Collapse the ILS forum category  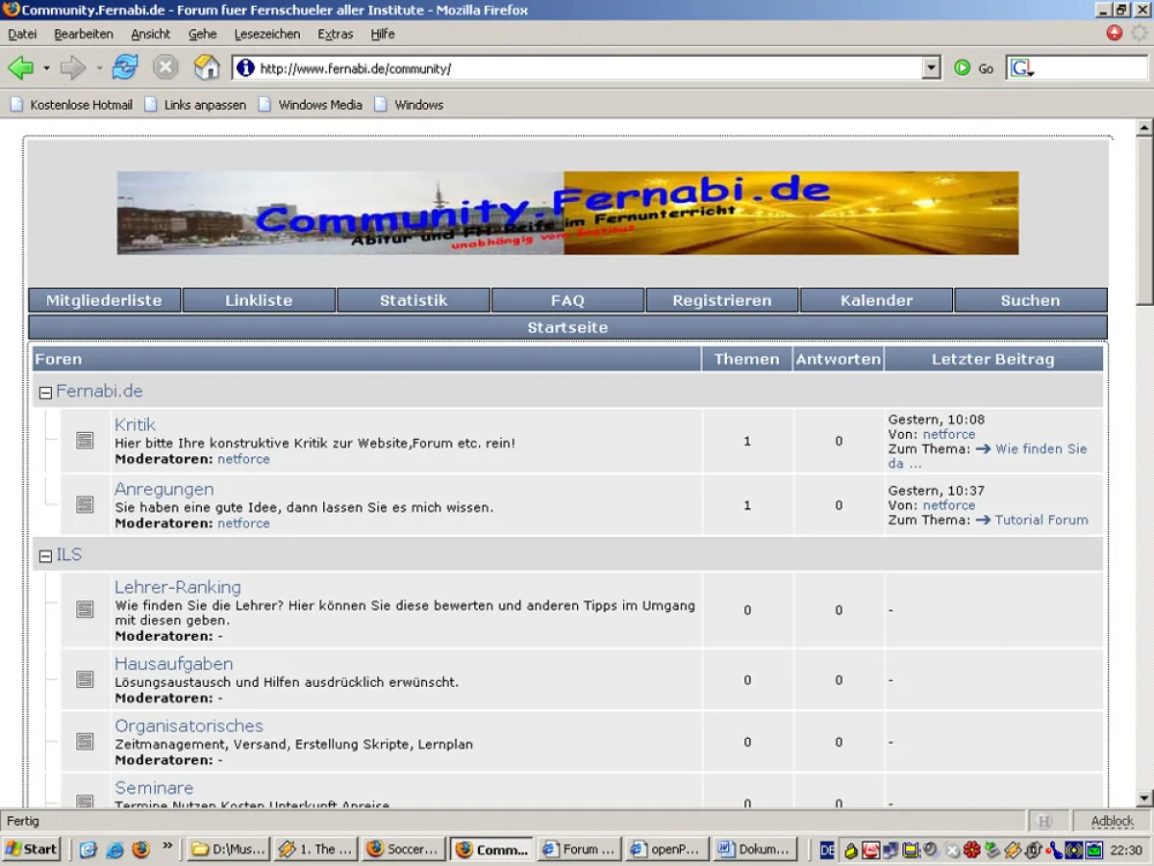tap(45, 555)
